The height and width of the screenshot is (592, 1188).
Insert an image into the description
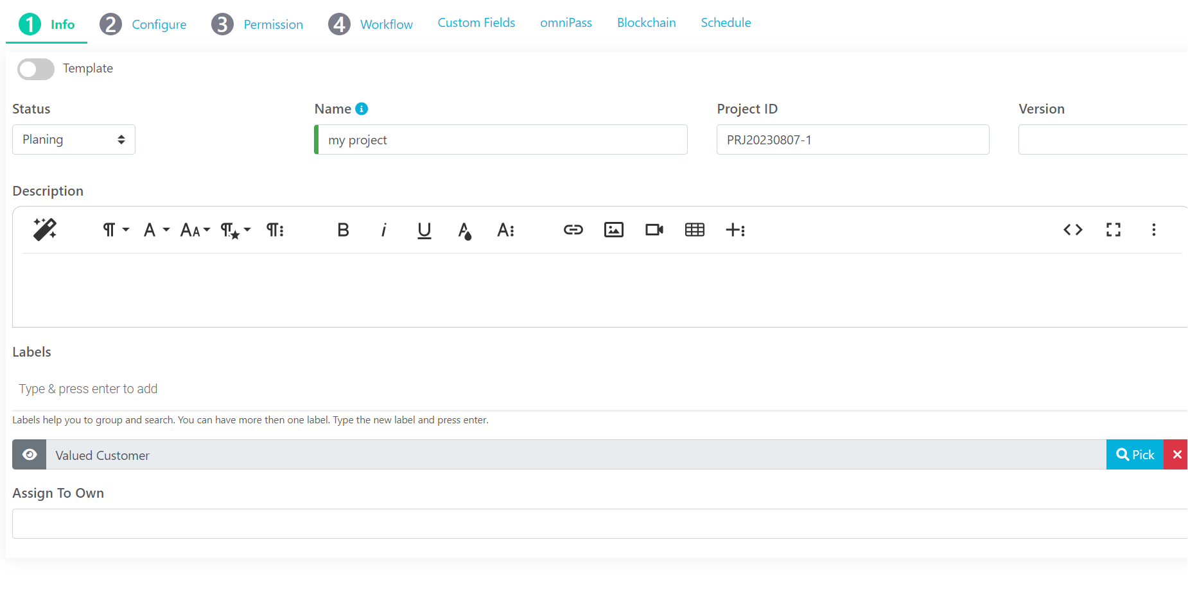(x=613, y=230)
